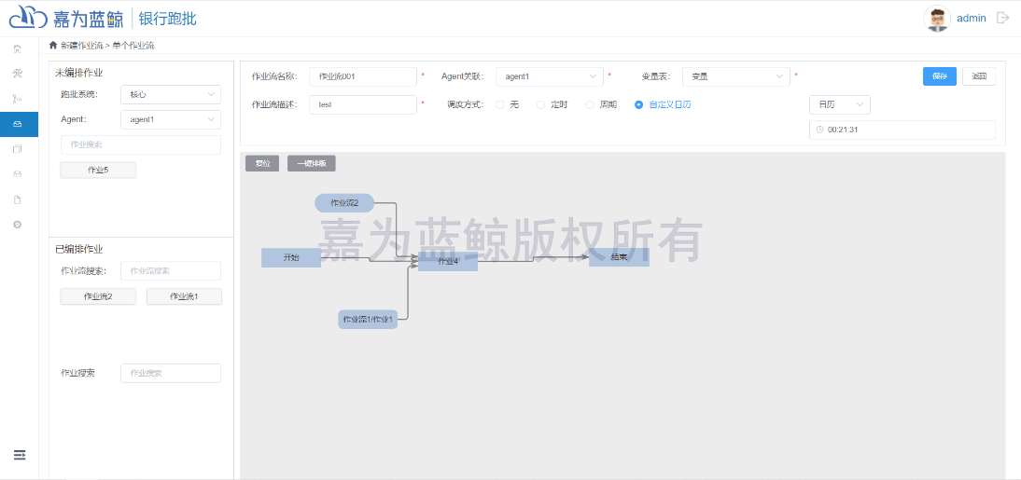Click the 作业4 node on the canvas
This screenshot has height=480, width=1021.
click(448, 261)
